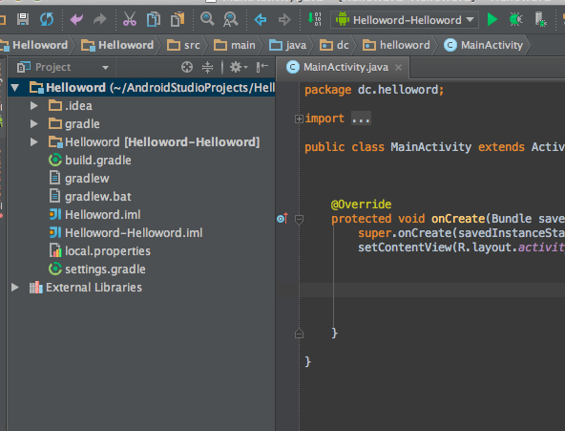Select the helloword breadcrumb package
Screen dimensions: 565x431
click(396, 45)
